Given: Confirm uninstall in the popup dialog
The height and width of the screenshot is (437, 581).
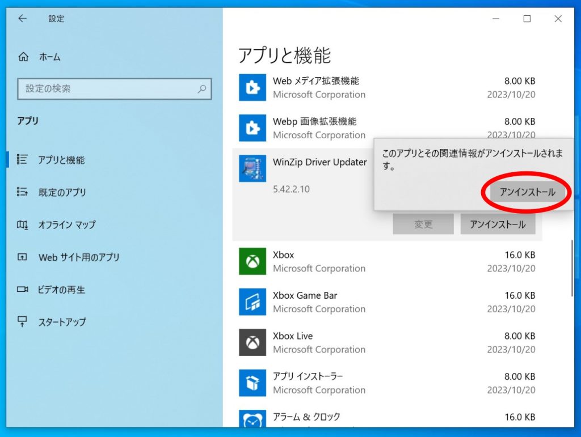Looking at the screenshot, I should 527,192.
